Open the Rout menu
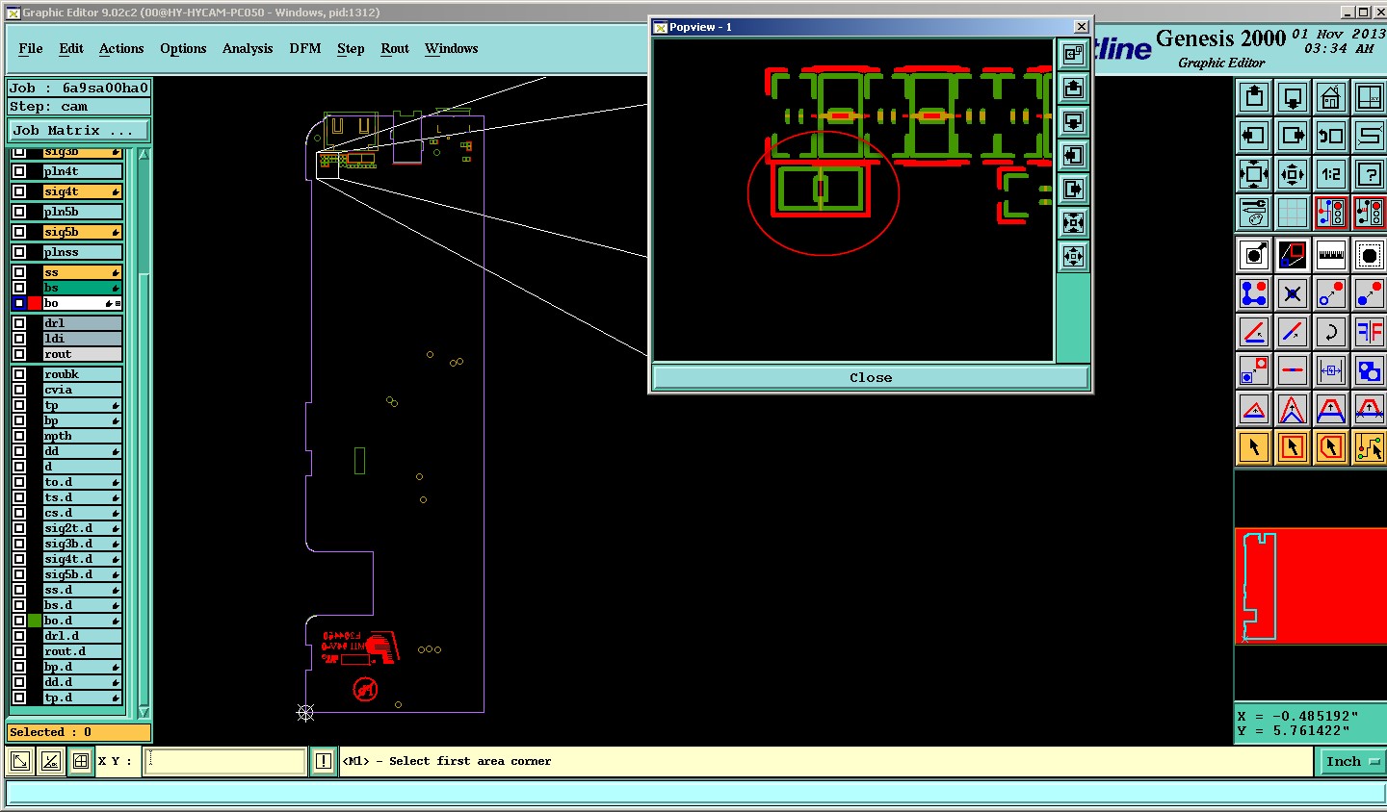The width and height of the screenshot is (1387, 812). pos(395,48)
